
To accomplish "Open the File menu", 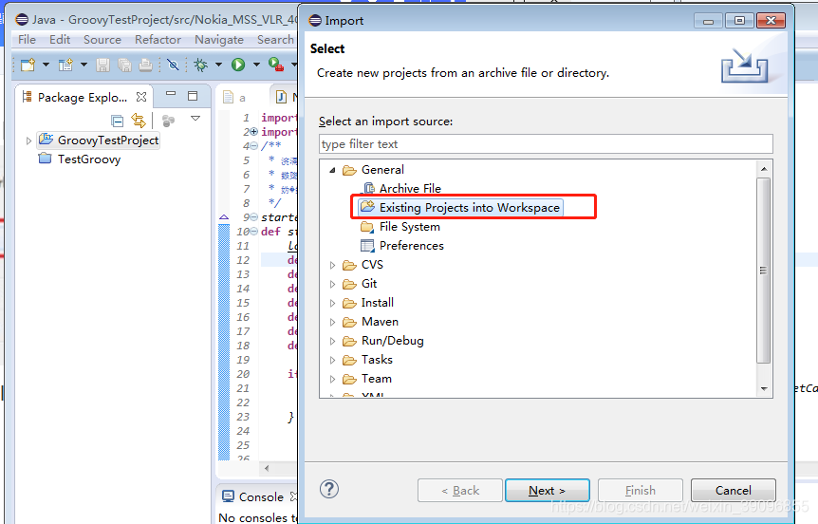I will 27,40.
